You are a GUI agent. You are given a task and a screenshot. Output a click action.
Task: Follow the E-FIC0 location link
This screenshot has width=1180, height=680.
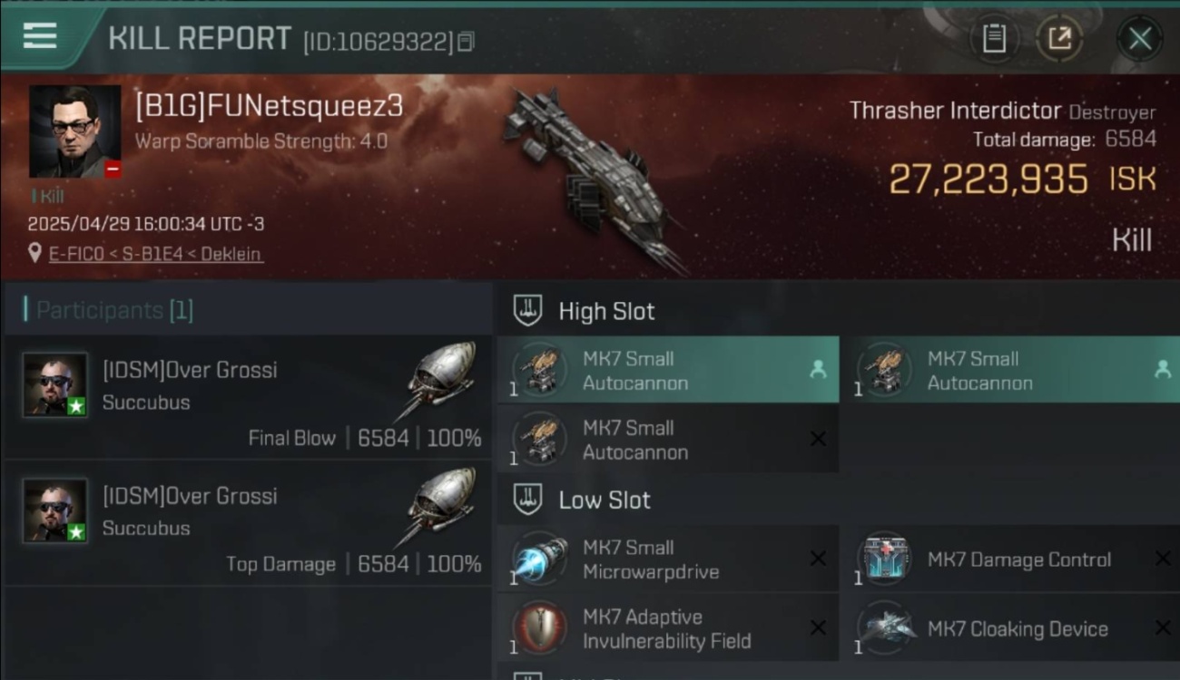pyautogui.click(x=156, y=254)
